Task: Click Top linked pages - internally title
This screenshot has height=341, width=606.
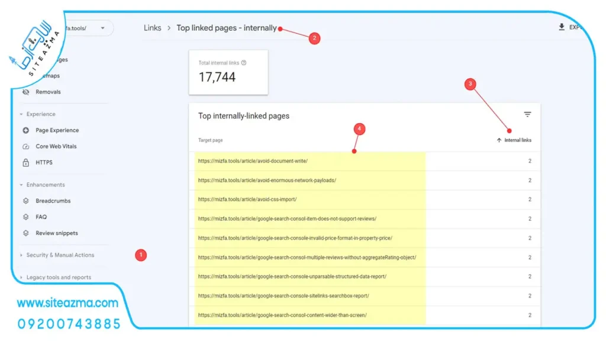Action: click(227, 28)
